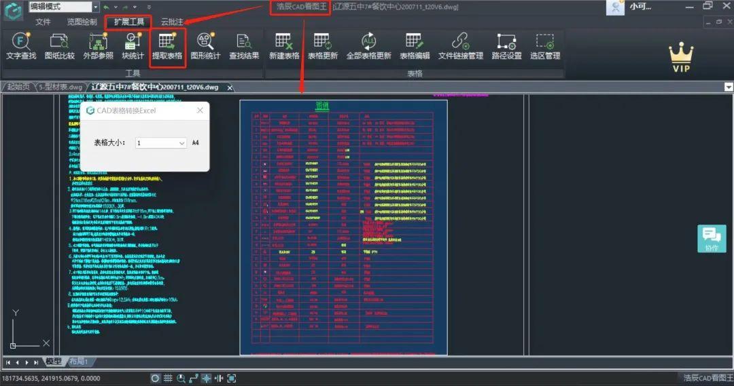
Task: Switch to the 布局1 layout tab
Action: click(78, 361)
